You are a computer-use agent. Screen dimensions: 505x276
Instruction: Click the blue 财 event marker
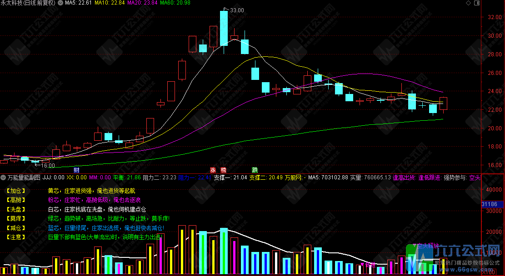click(x=76, y=170)
